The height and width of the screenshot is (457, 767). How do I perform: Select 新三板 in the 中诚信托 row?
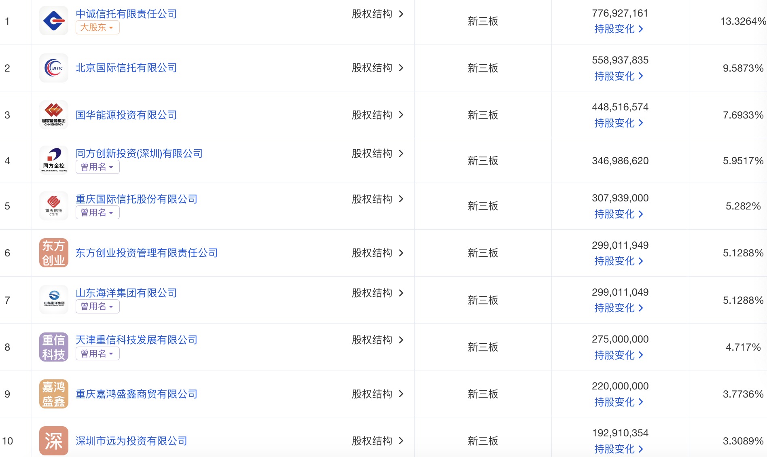pos(483,21)
